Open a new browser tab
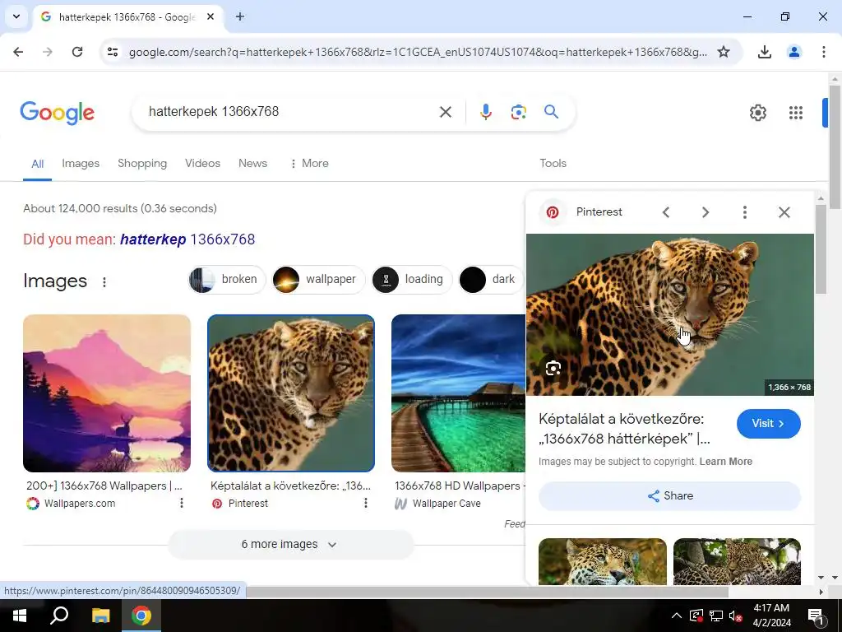Image resolution: width=842 pixels, height=632 pixels. (240, 16)
